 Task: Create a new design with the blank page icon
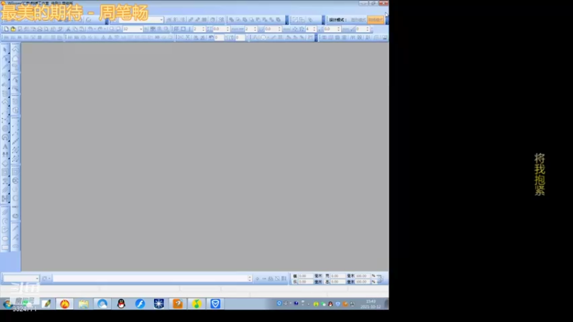[x=6, y=29]
